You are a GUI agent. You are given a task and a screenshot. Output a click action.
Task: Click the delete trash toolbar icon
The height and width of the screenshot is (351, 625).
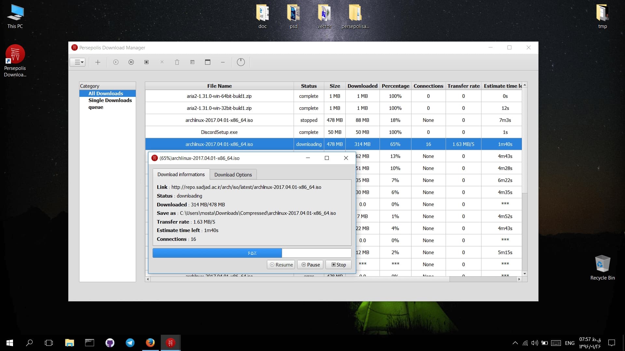pos(177,62)
